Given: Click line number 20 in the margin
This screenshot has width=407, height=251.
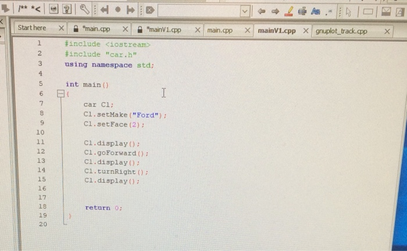Looking at the screenshot, I should [43, 224].
